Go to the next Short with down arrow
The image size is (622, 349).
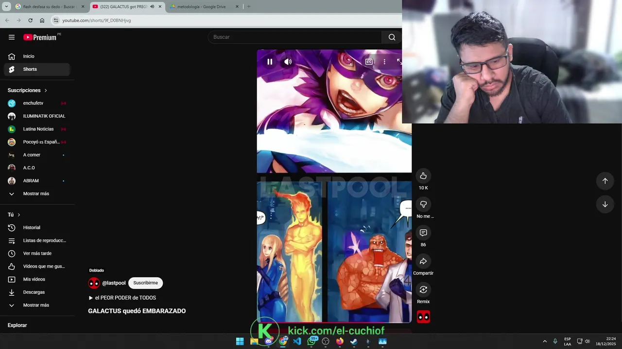605,204
